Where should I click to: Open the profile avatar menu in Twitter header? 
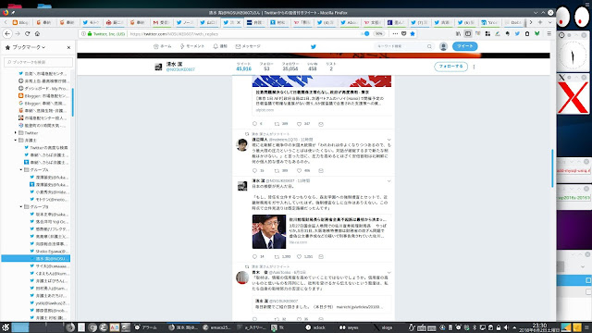443,46
